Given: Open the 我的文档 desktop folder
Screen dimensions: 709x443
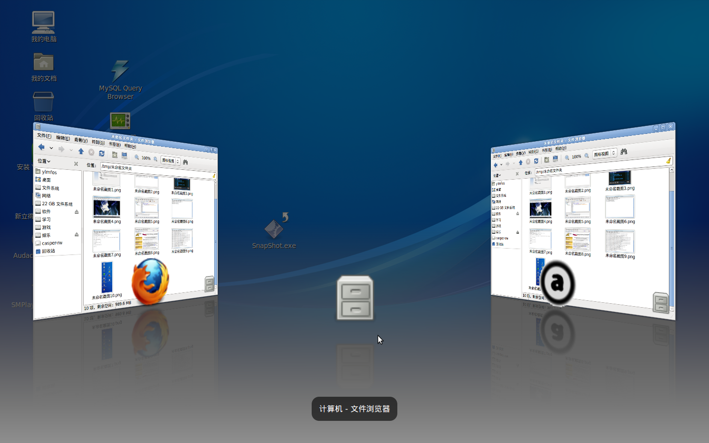Looking at the screenshot, I should [44, 66].
